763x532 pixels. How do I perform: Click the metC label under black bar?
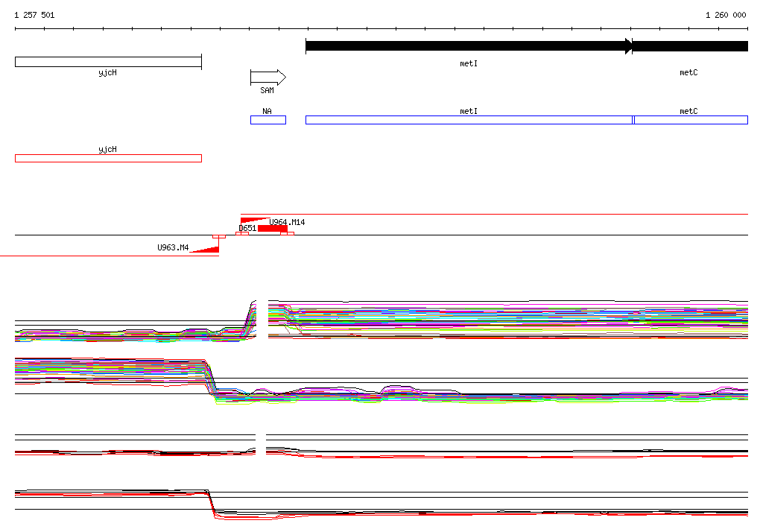pyautogui.click(x=688, y=72)
